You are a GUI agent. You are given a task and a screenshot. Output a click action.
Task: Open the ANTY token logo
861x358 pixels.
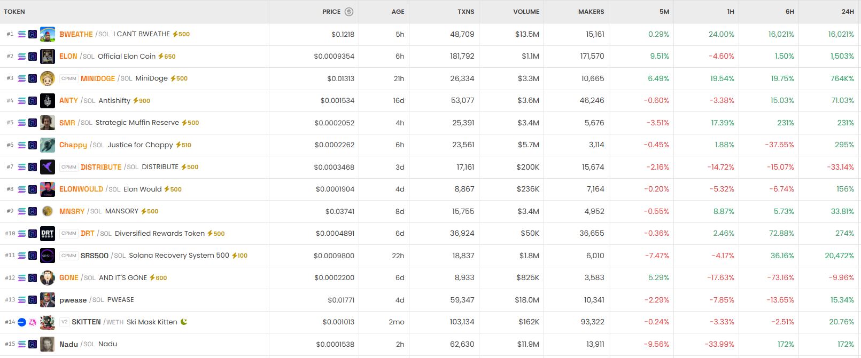point(48,100)
